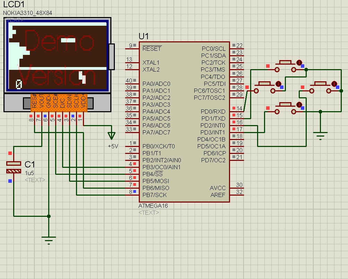Select the ground symbol below capacitor C1
Viewport: 348px width, 279px height.
49,240
